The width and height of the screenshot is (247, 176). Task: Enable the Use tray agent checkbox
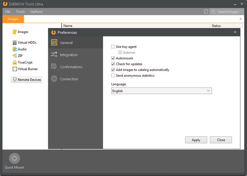[x=113, y=46]
